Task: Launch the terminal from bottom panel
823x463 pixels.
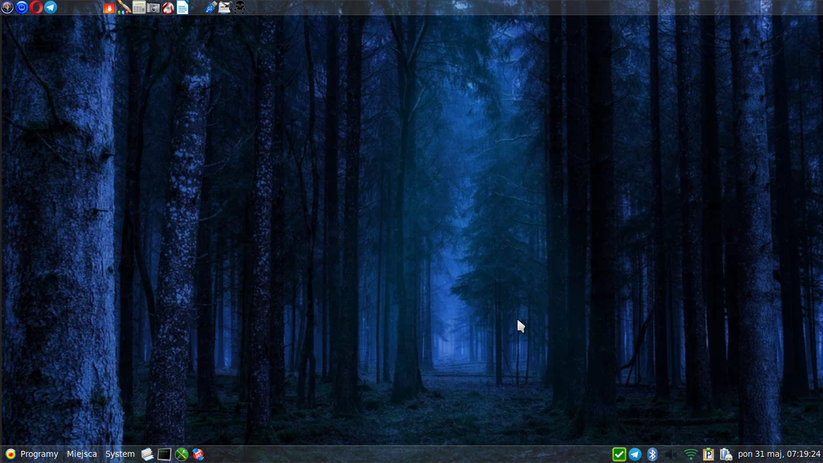Action: [165, 454]
